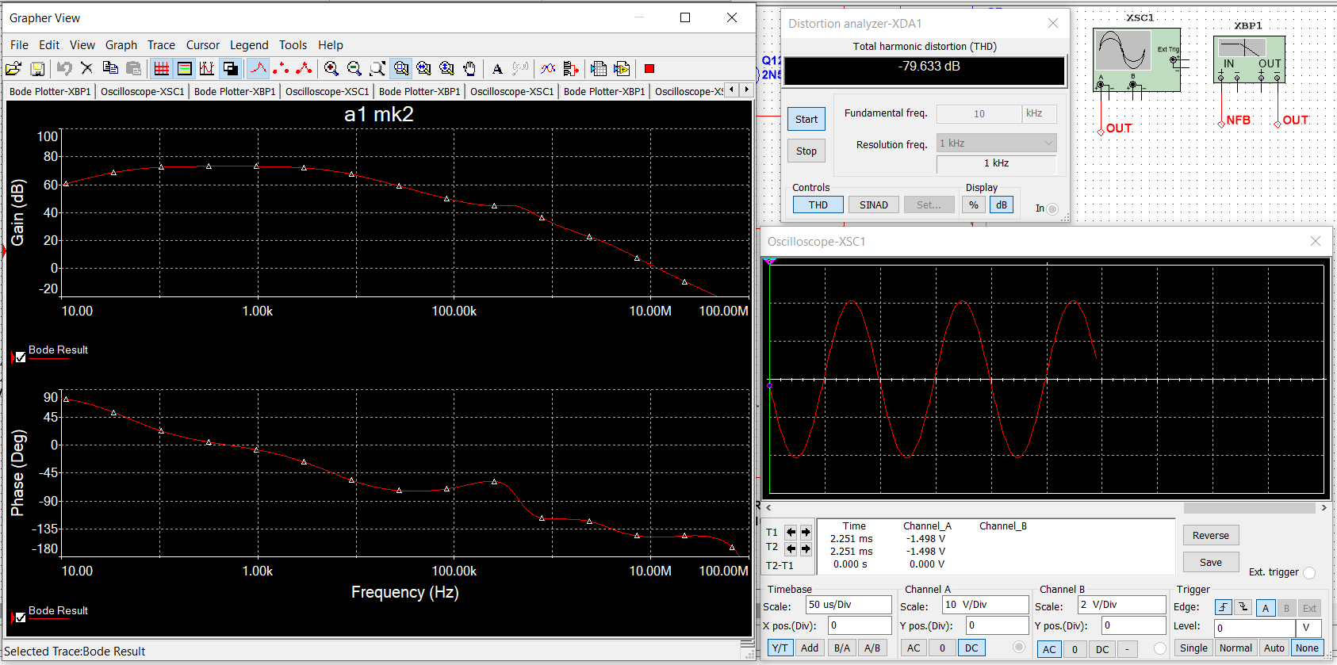Click the Add Text 'A' icon
The height and width of the screenshot is (665, 1337).
click(x=497, y=69)
